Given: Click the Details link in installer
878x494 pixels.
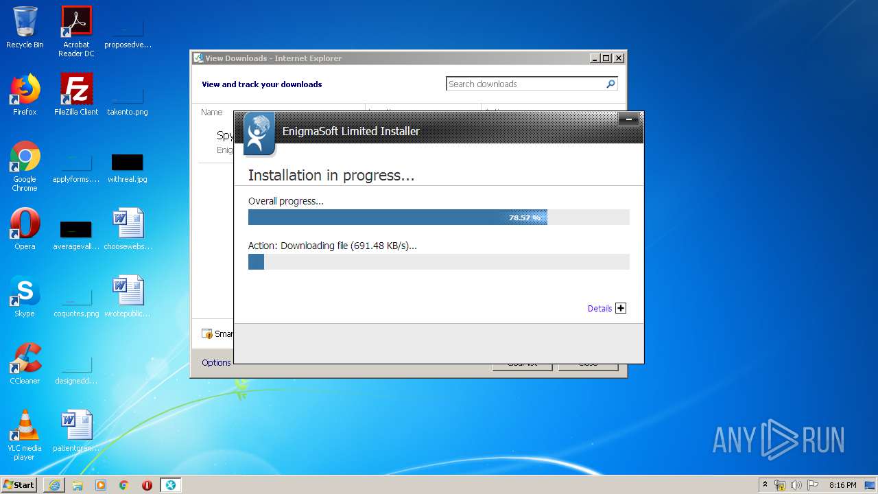Looking at the screenshot, I should pos(600,309).
